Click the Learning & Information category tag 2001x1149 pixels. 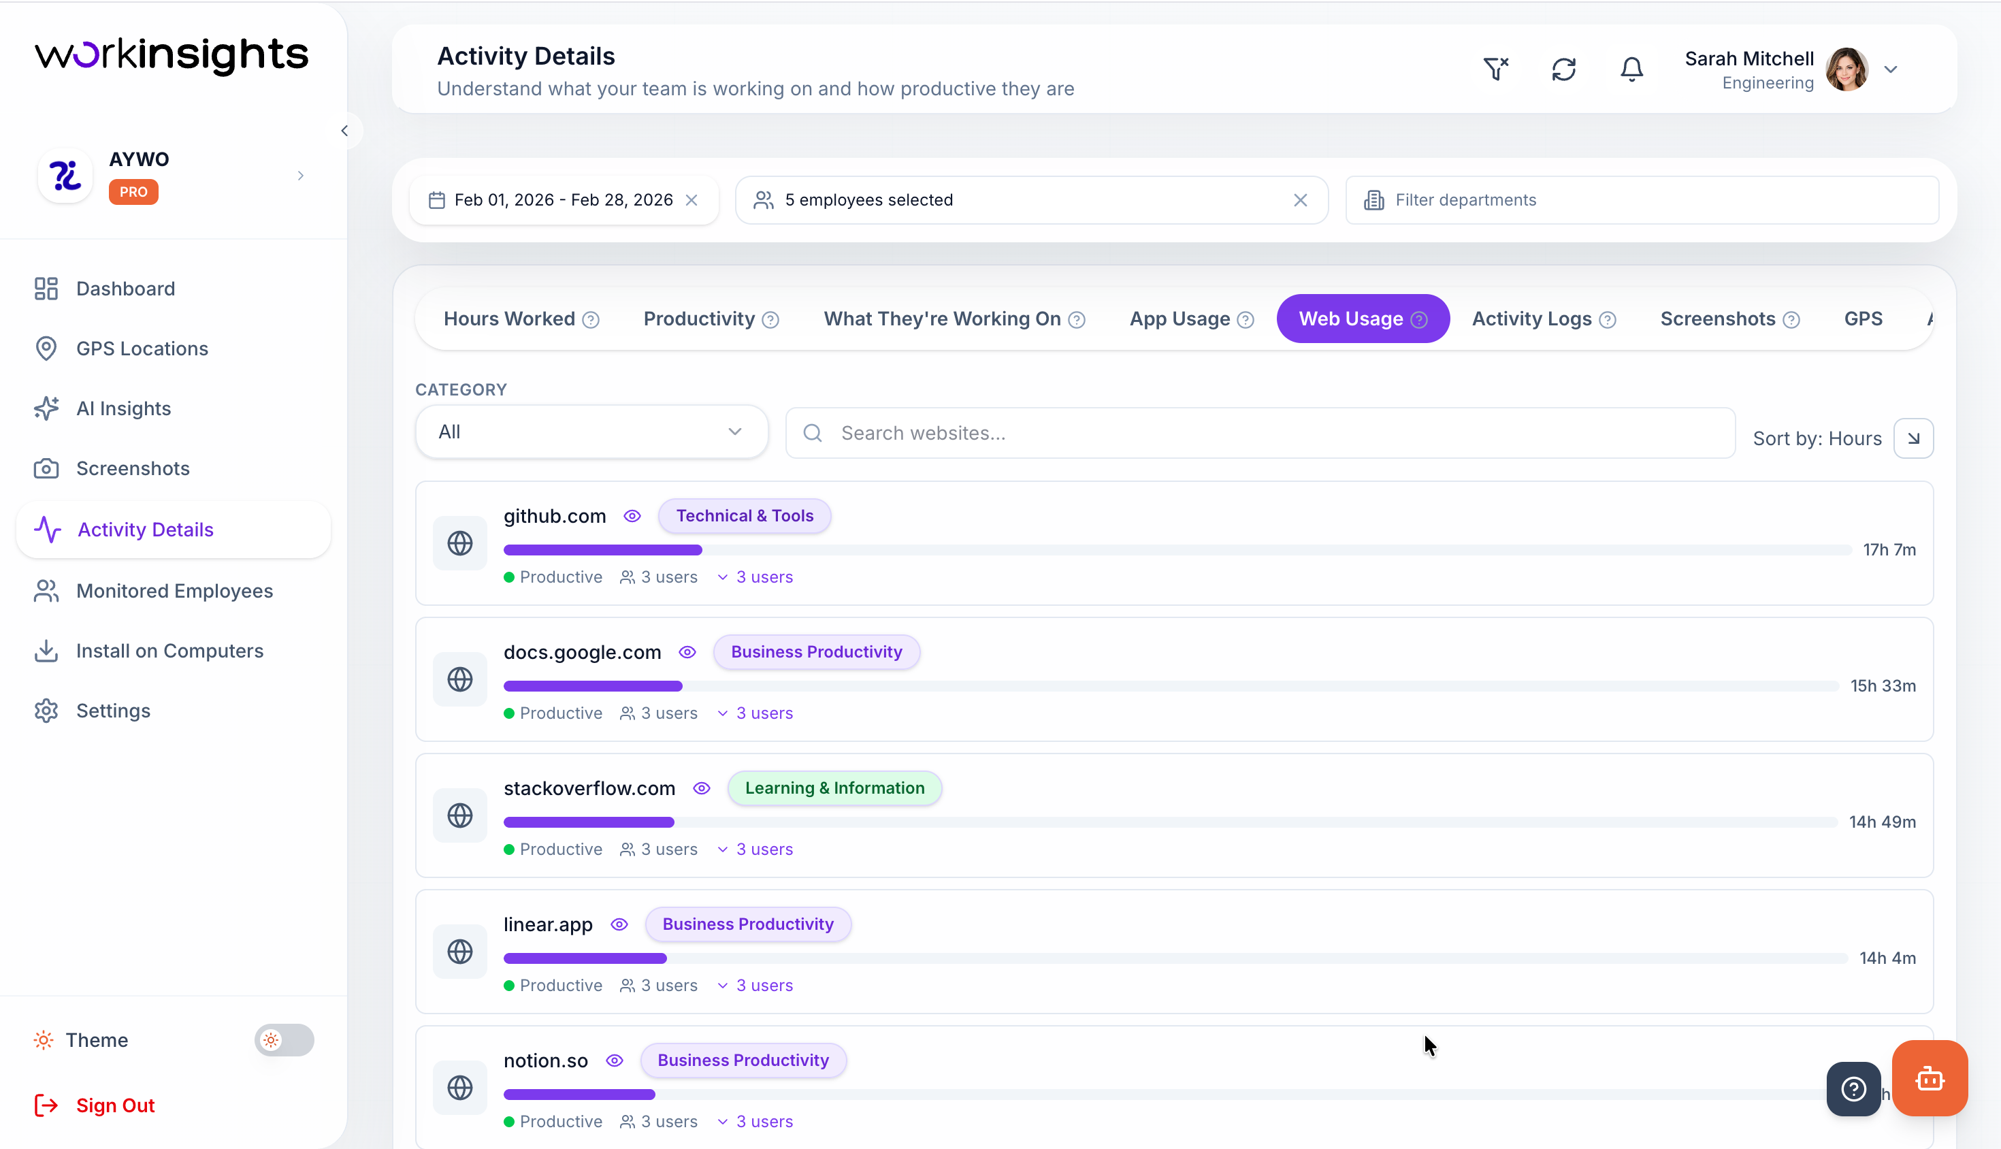pyautogui.click(x=835, y=788)
